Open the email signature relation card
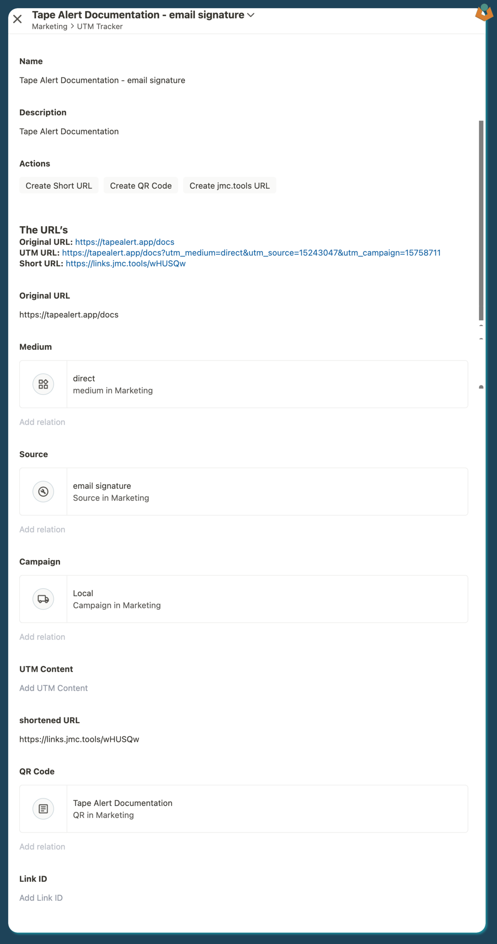Viewport: 497px width, 944px height. click(x=244, y=491)
